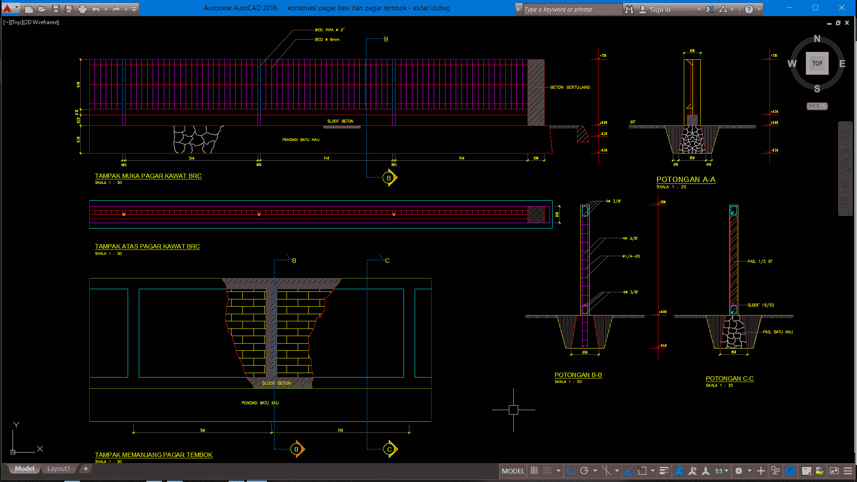Open the WCS coordinate system dropdown
Screen dimensions: 857x482
[x=817, y=106]
